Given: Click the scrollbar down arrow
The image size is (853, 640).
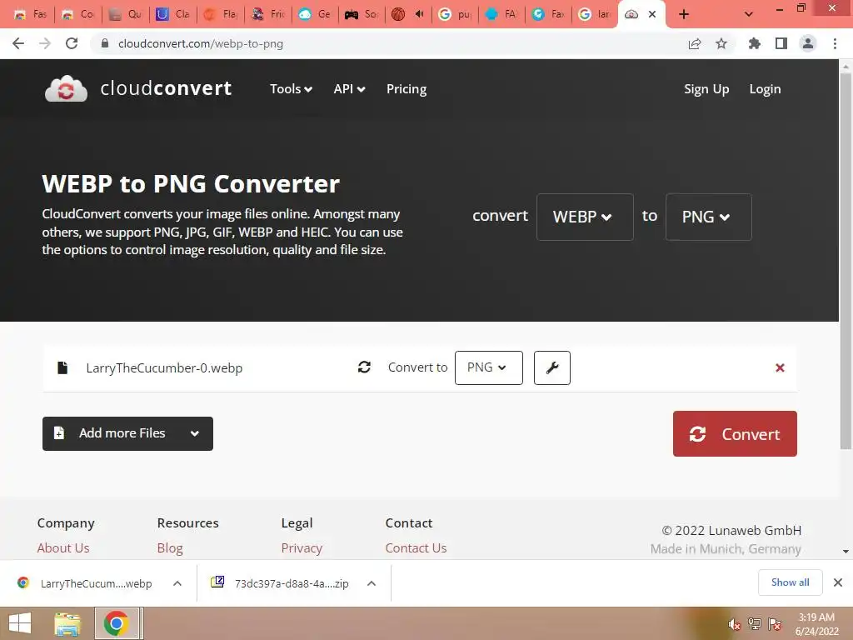Looking at the screenshot, I should click(x=846, y=551).
